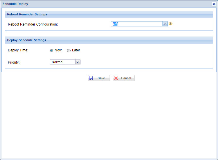
Task: Click the 'Later' radio label text
Action: [76, 50]
